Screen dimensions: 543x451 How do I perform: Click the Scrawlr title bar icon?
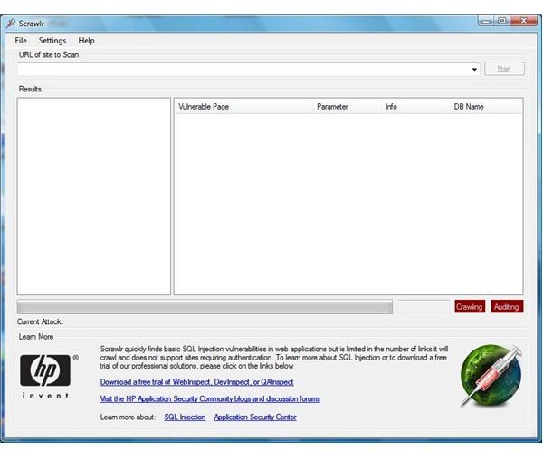pyautogui.click(x=11, y=24)
